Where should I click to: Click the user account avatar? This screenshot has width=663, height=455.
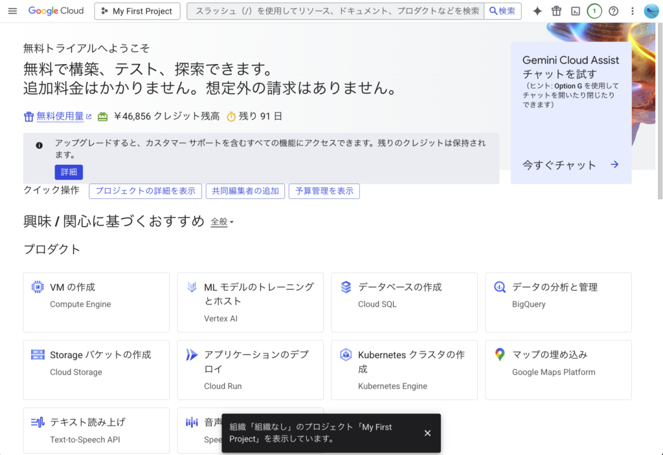tap(651, 11)
